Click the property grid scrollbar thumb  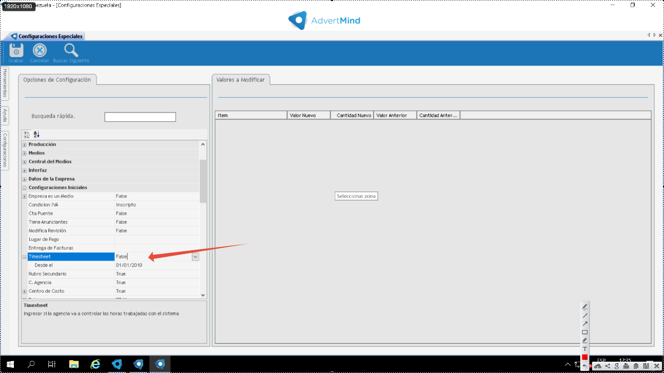pos(203,181)
